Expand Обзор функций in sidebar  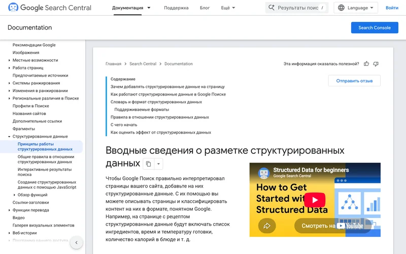pyautogui.click(x=14, y=195)
